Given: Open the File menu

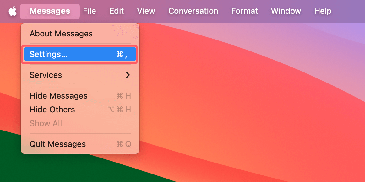Looking at the screenshot, I should tap(90, 11).
